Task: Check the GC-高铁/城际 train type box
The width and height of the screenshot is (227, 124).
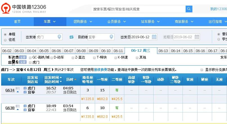Action: click(x=30, y=58)
